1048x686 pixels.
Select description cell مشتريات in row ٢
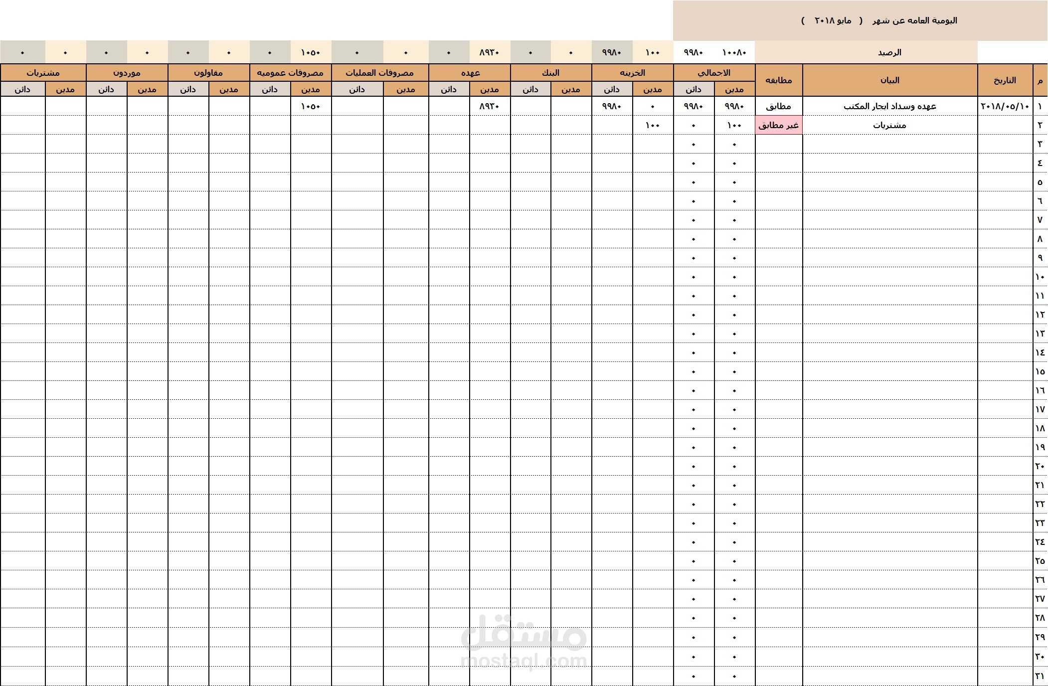(x=890, y=125)
